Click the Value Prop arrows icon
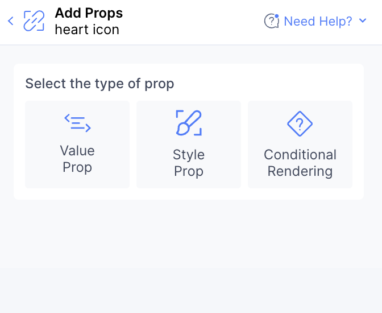This screenshot has height=313, width=382. [77, 123]
